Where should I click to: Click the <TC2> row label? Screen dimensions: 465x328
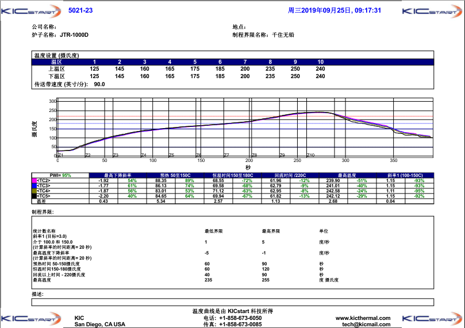tap(44, 180)
